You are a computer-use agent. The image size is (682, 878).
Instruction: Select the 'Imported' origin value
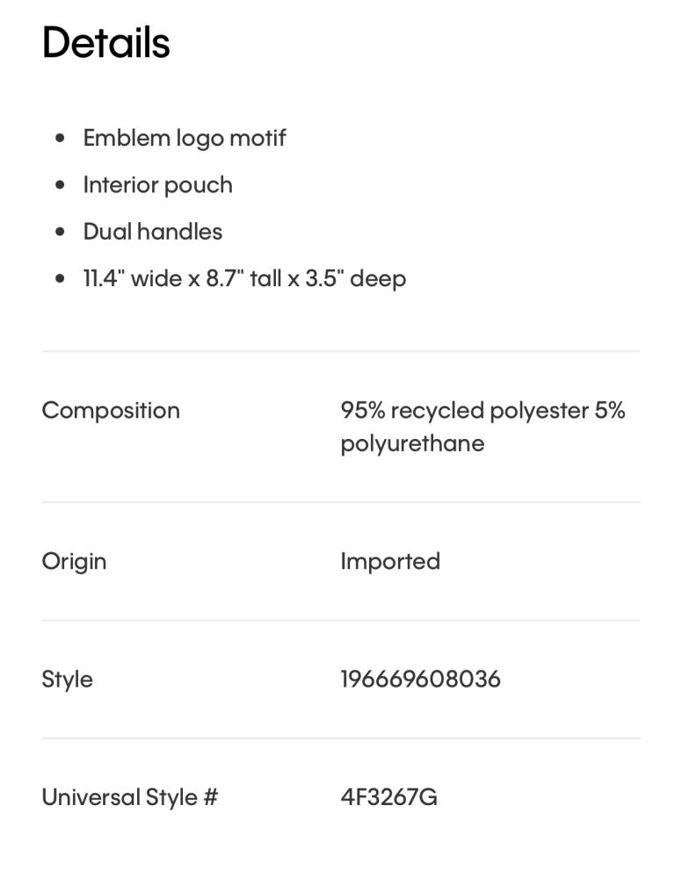pos(390,561)
